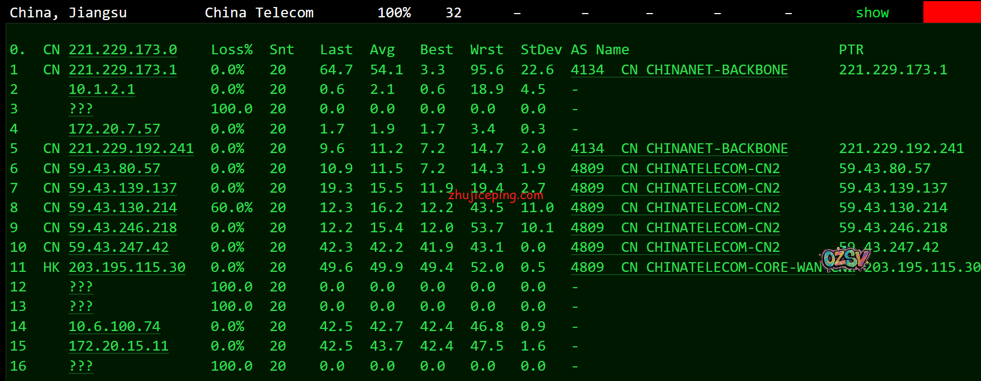Click AS 4134 CHINANET-BACKBONE link on hop 5
The height and width of the screenshot is (381, 981).
[x=679, y=149]
